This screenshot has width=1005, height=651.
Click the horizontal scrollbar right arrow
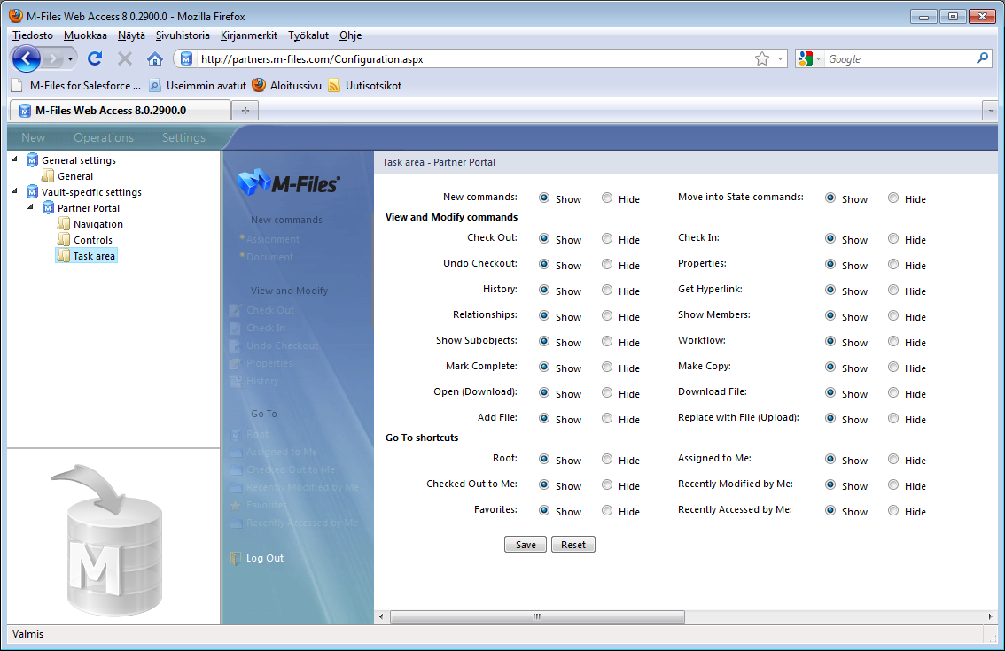[x=990, y=616]
